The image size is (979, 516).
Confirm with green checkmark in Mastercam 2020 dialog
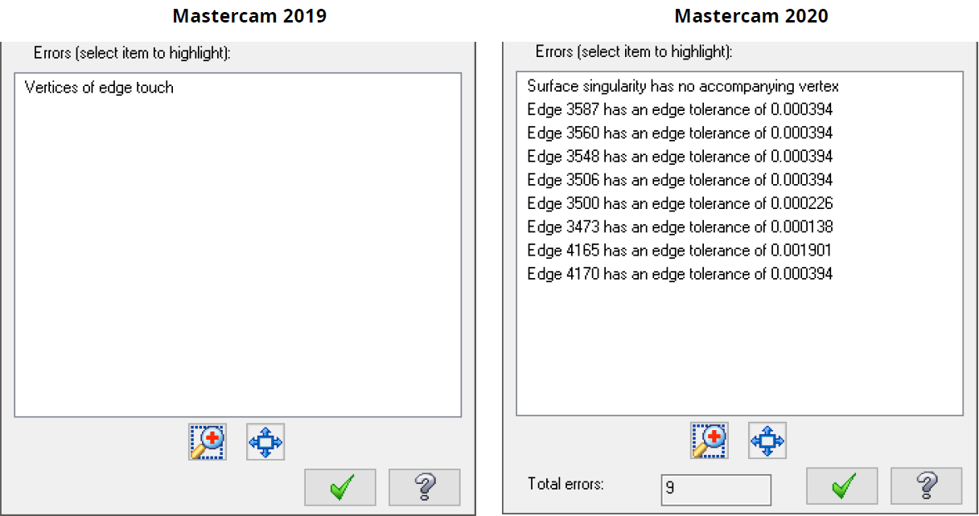click(x=843, y=485)
